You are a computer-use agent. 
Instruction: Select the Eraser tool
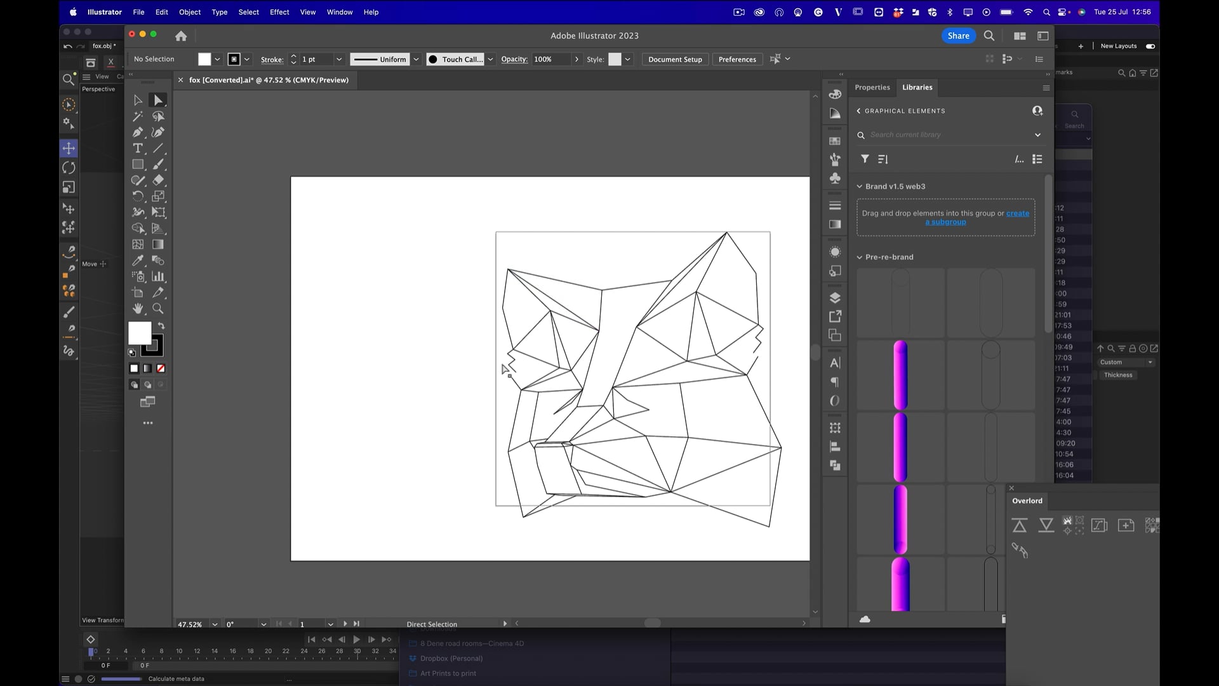[158, 180]
